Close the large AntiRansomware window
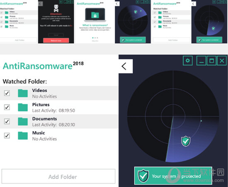This screenshot has height=187, width=228. coord(222,60)
